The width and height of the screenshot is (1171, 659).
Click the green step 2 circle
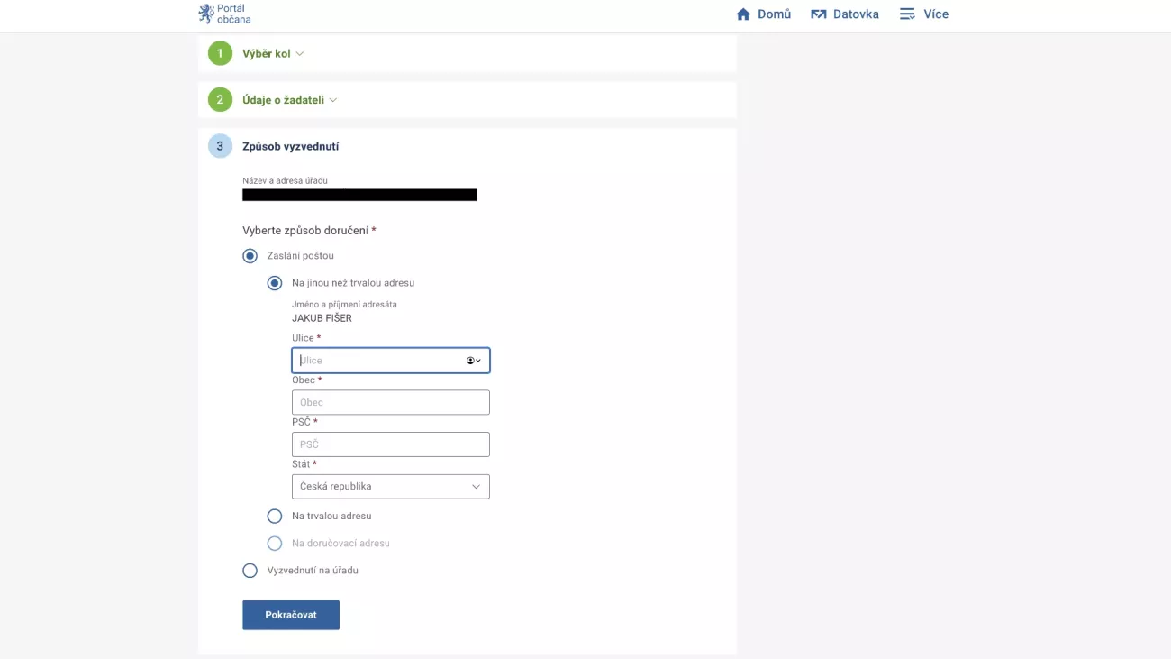(220, 100)
